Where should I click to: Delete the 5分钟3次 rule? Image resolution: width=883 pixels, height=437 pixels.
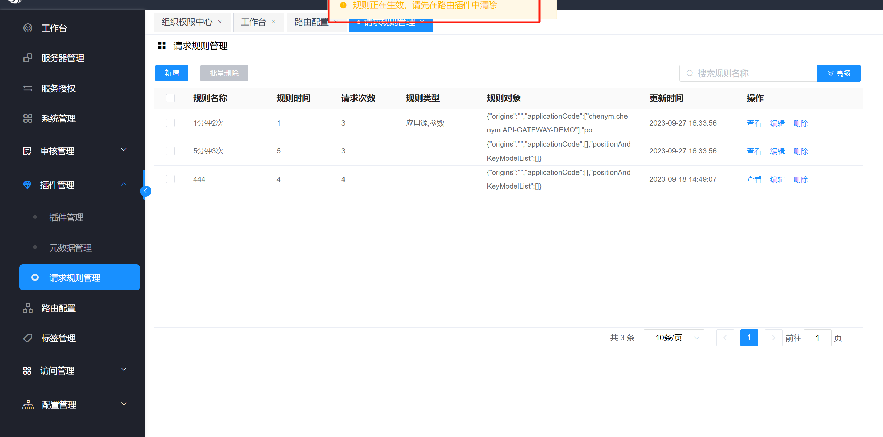coord(801,151)
